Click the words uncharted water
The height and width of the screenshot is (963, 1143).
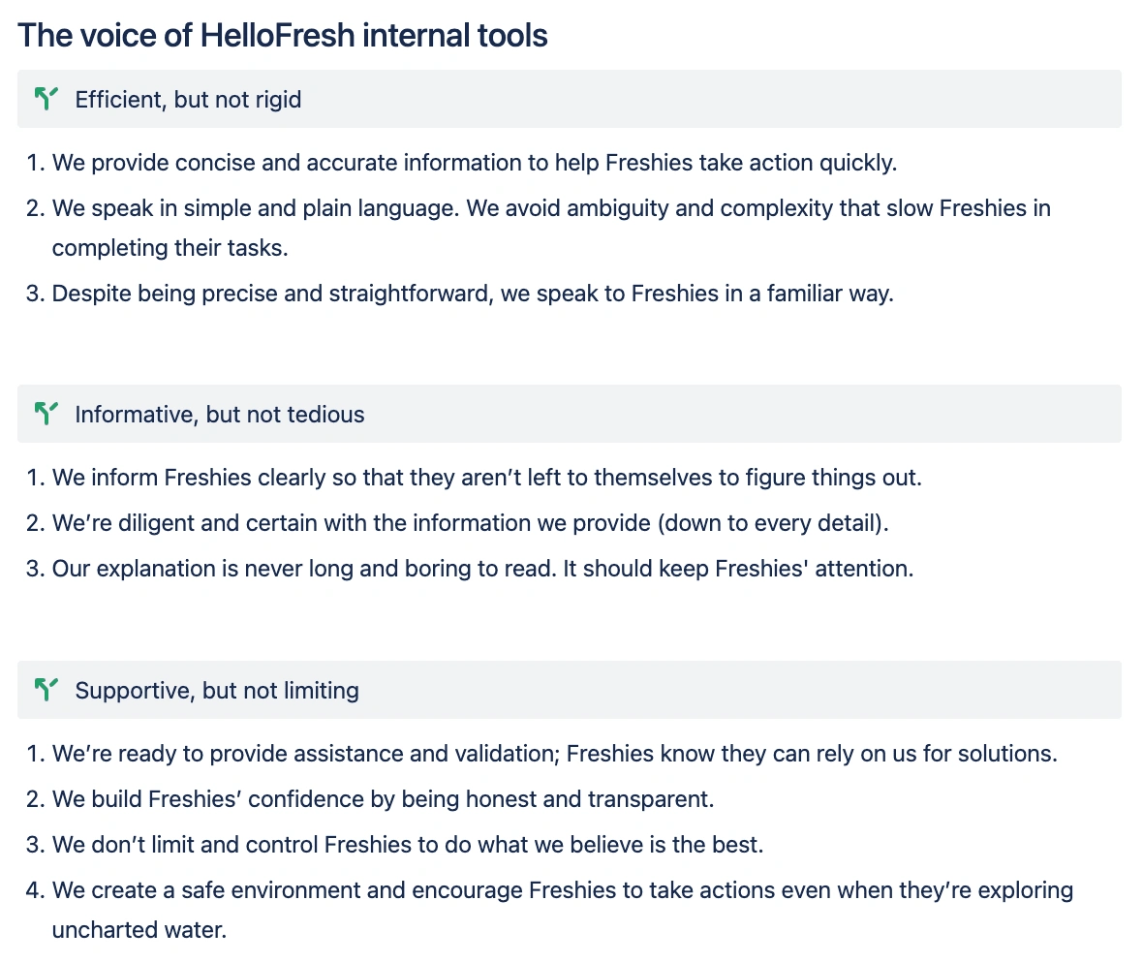coord(139,930)
